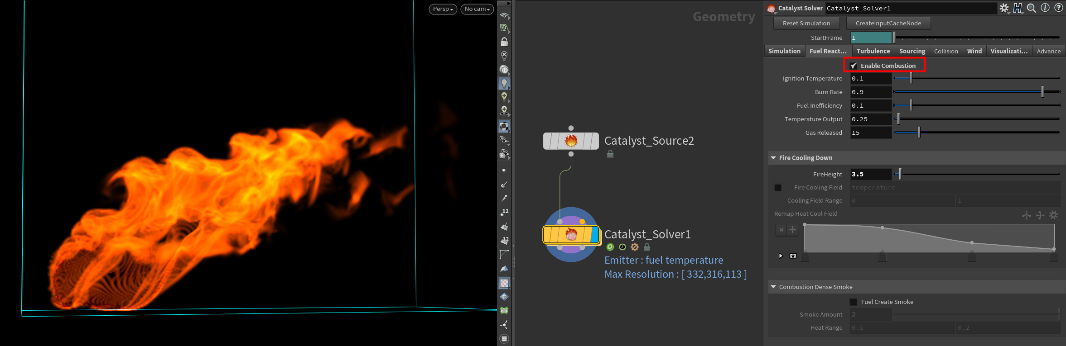
Task: Click the plus button to add ramp point
Action: point(792,230)
